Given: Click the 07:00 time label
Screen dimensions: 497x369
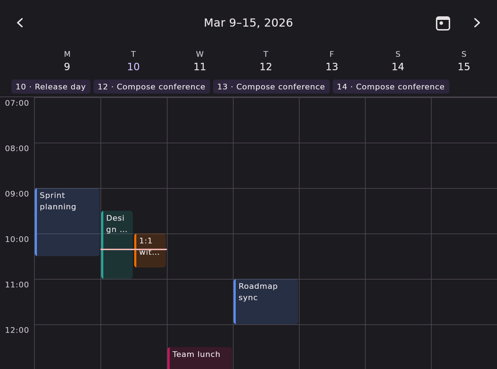Looking at the screenshot, I should 17,103.
